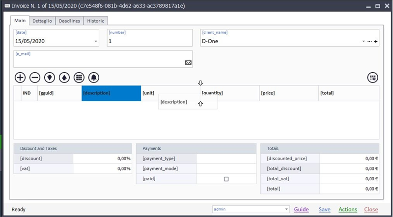The height and width of the screenshot is (217, 393).
Task: Add a new row with plus icon
Action: (x=20, y=78)
